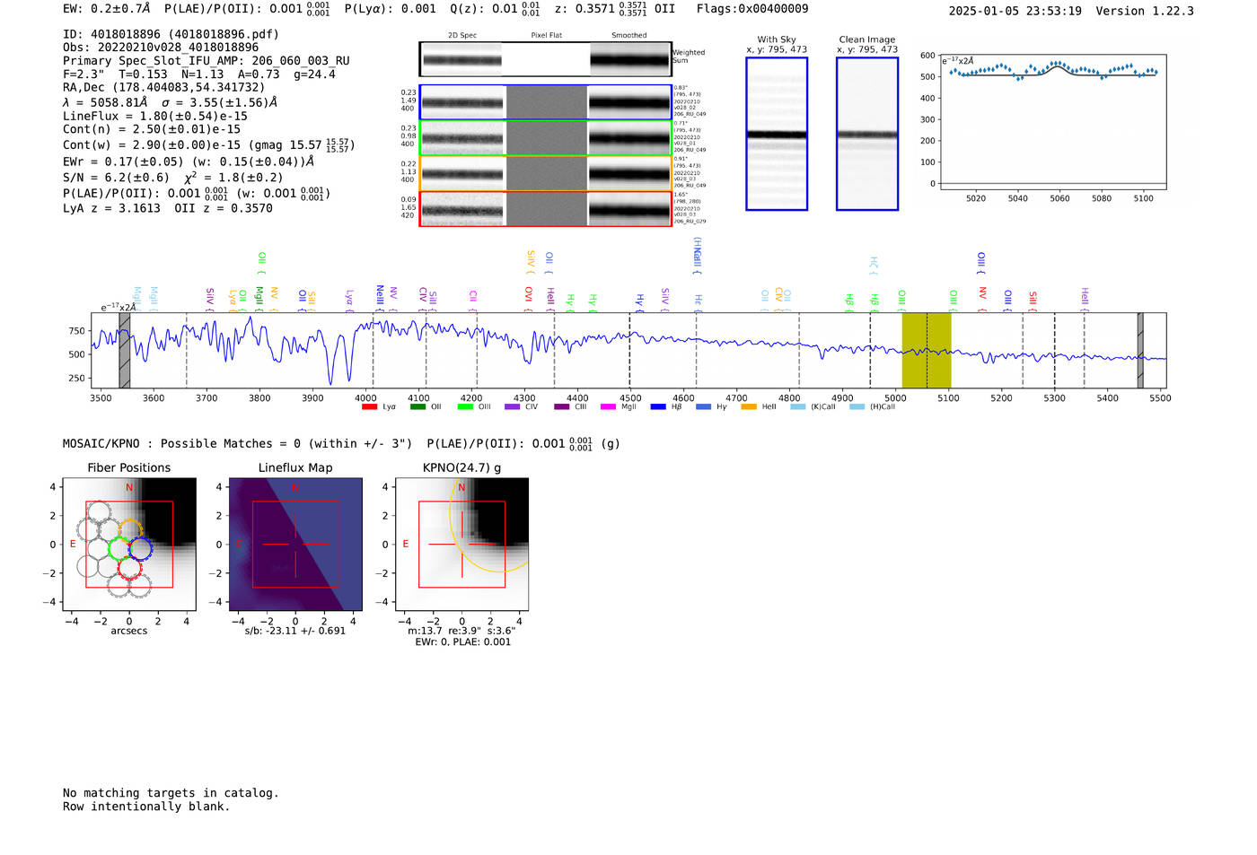The width and height of the screenshot is (1257, 855).
Task: Click the red Lyα legend swatch
Action: [x=369, y=407]
